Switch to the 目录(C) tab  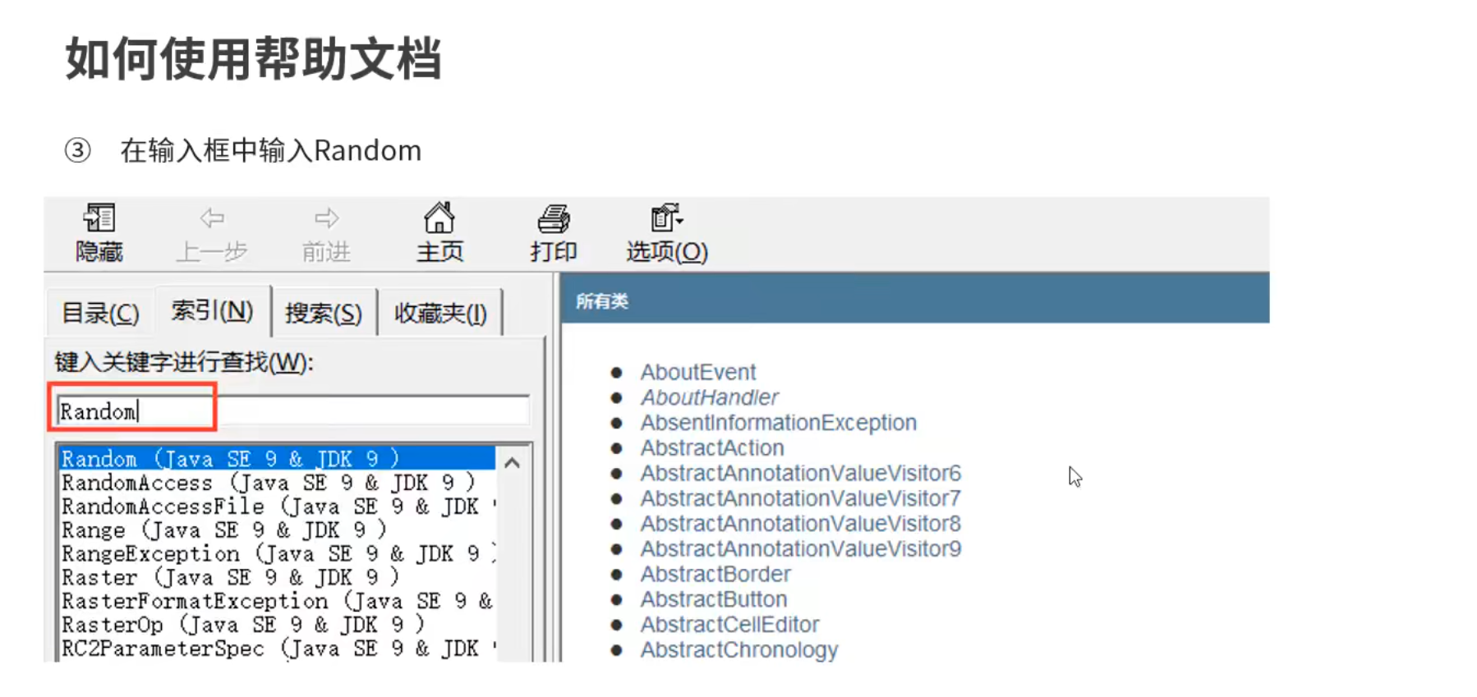tap(100, 313)
